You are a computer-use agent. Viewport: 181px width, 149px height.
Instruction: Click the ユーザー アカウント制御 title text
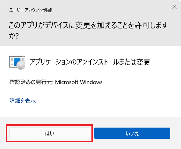31,10
